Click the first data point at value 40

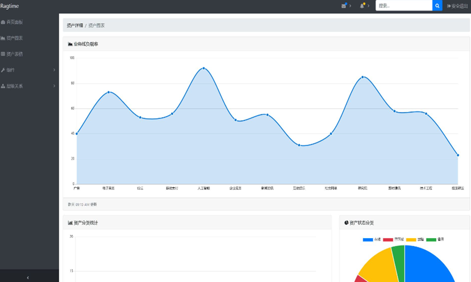click(77, 134)
